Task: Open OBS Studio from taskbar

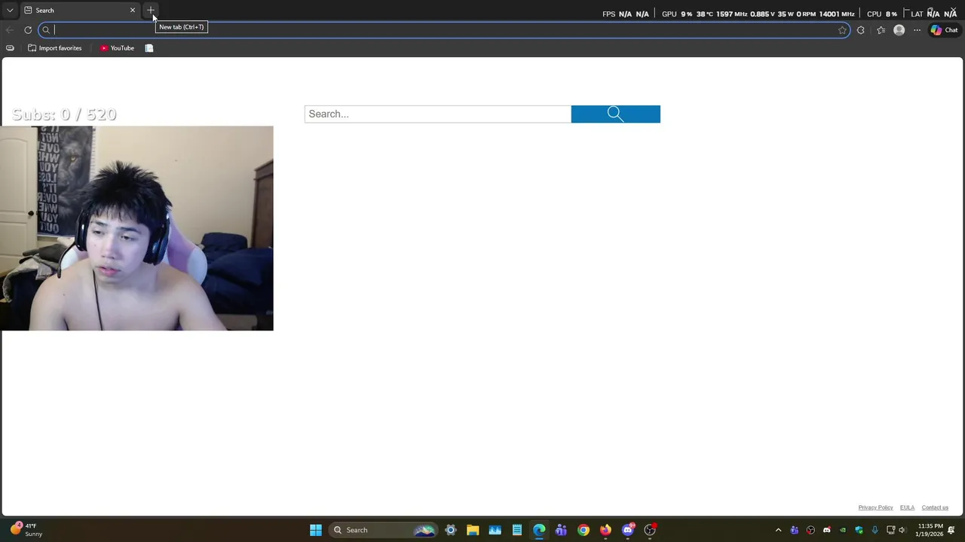Action: [x=650, y=530]
